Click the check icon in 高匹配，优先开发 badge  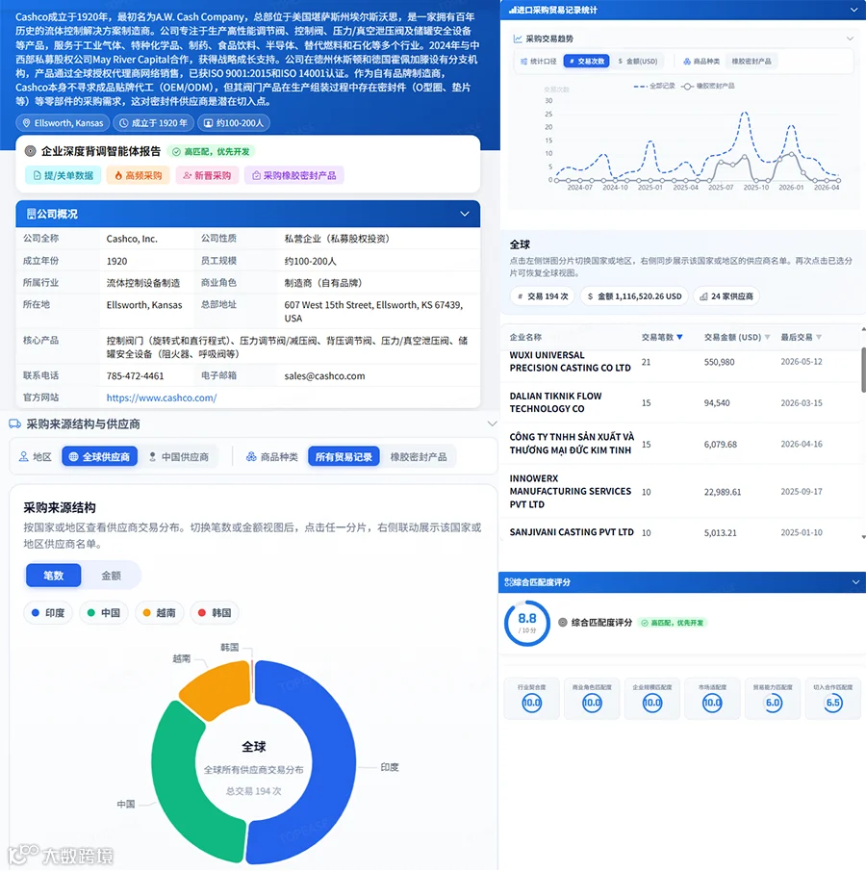[176, 152]
